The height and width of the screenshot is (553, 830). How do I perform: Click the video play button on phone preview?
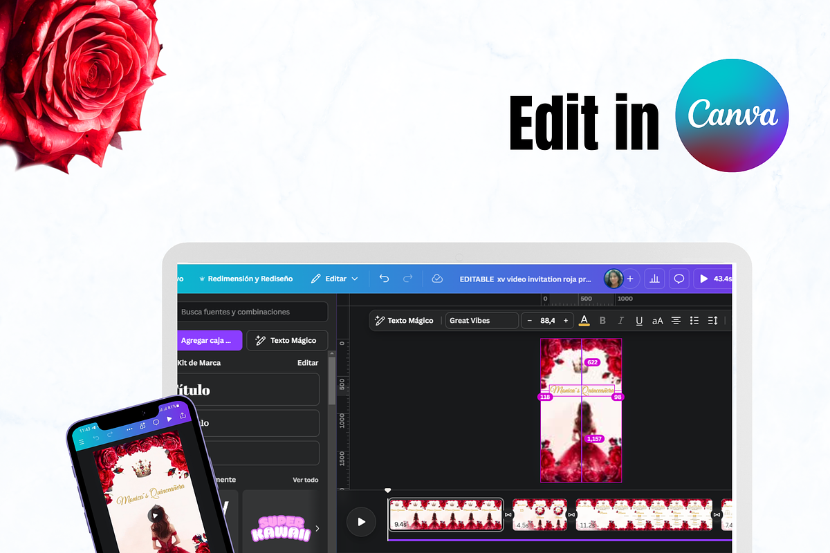(155, 515)
